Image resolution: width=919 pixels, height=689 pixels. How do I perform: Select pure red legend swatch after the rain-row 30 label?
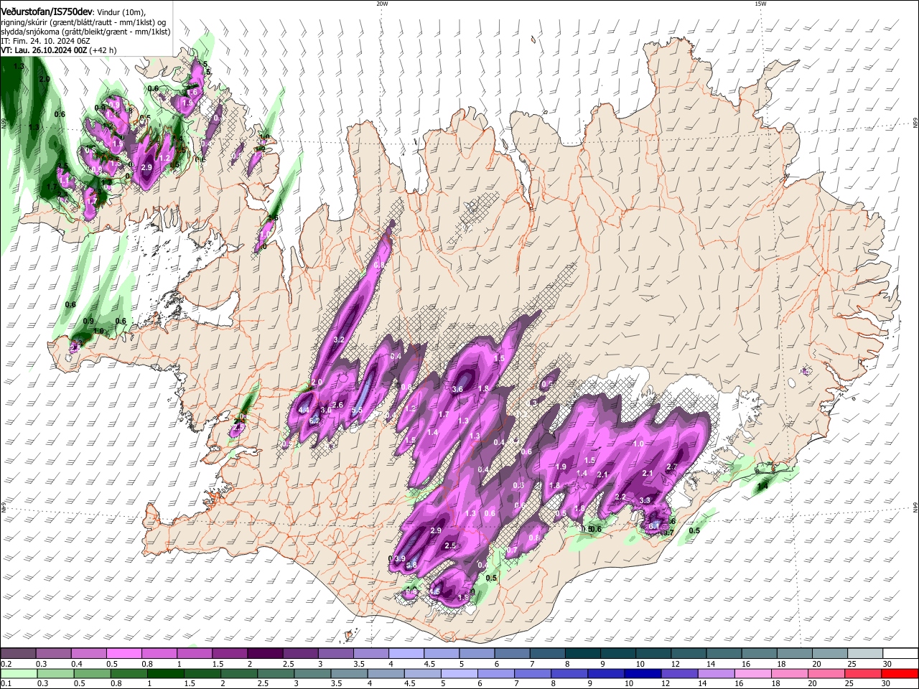(x=900, y=673)
